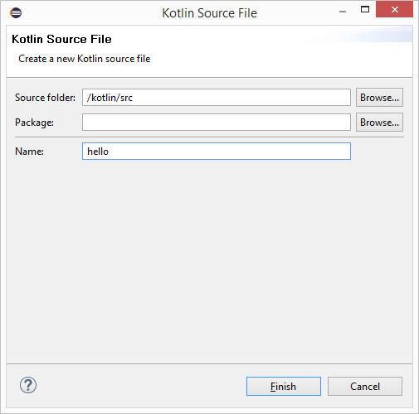Image resolution: width=419 pixels, height=414 pixels.
Task: Click the "Name:" label
Action: tap(29, 152)
